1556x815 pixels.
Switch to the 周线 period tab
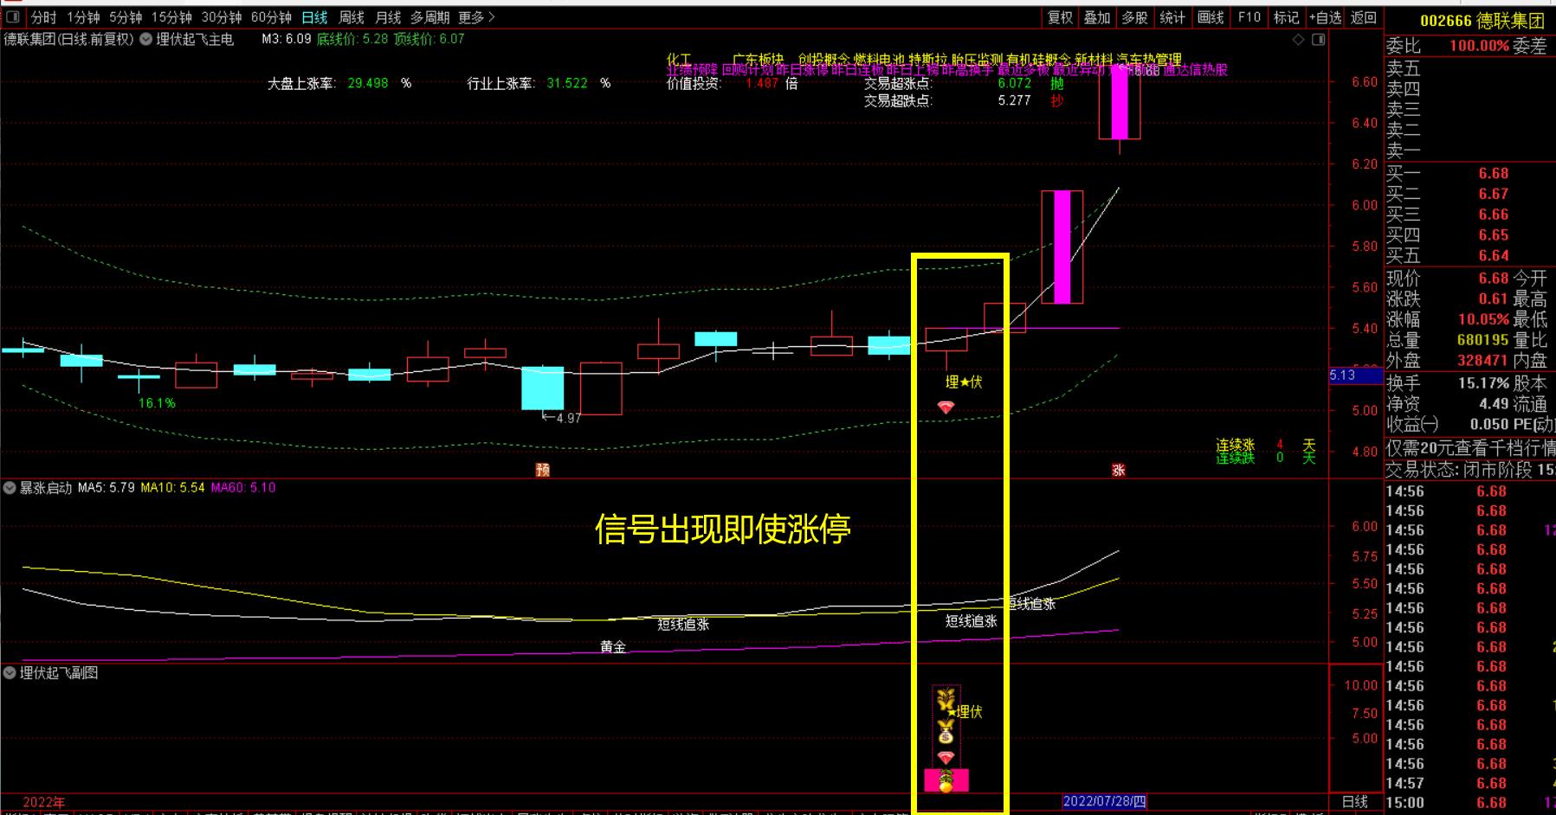[352, 17]
